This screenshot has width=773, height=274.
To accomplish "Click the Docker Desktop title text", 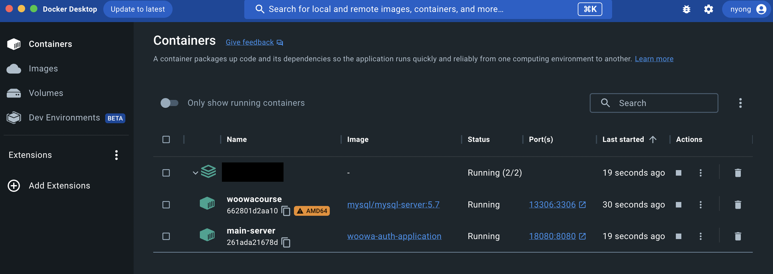I will 70,9.
